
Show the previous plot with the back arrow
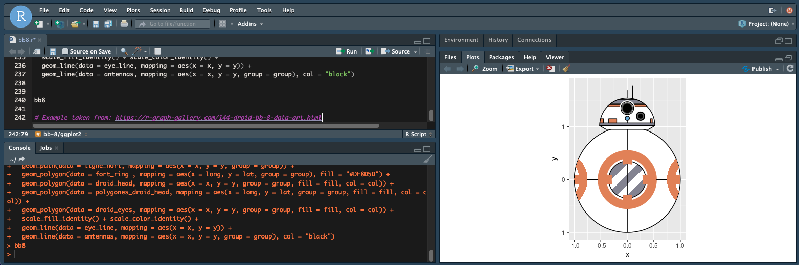[x=447, y=69]
